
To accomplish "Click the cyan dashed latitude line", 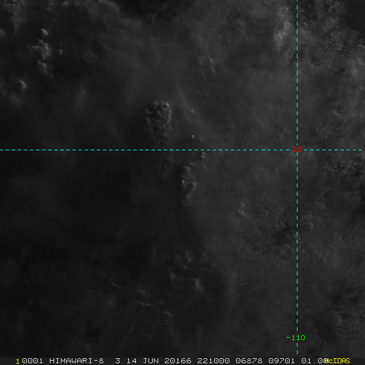I will 182,150.
